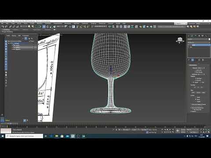Click the Max align button
211x158 pixels.
pos(204,93)
